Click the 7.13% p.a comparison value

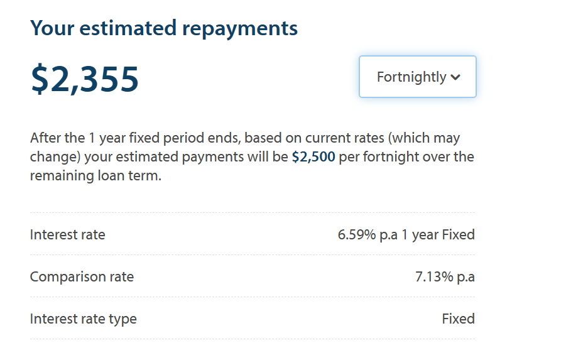click(445, 277)
